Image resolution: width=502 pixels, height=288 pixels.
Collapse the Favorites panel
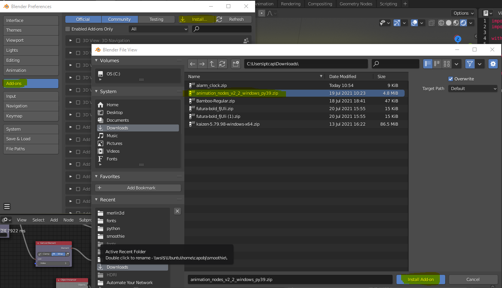click(x=97, y=177)
